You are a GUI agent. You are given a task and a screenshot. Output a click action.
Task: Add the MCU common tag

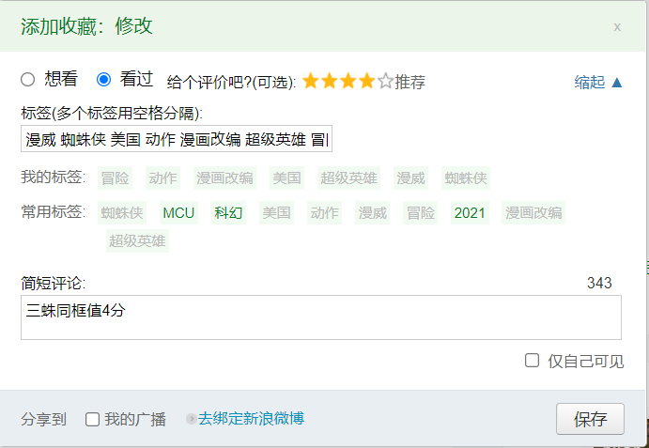tap(178, 213)
